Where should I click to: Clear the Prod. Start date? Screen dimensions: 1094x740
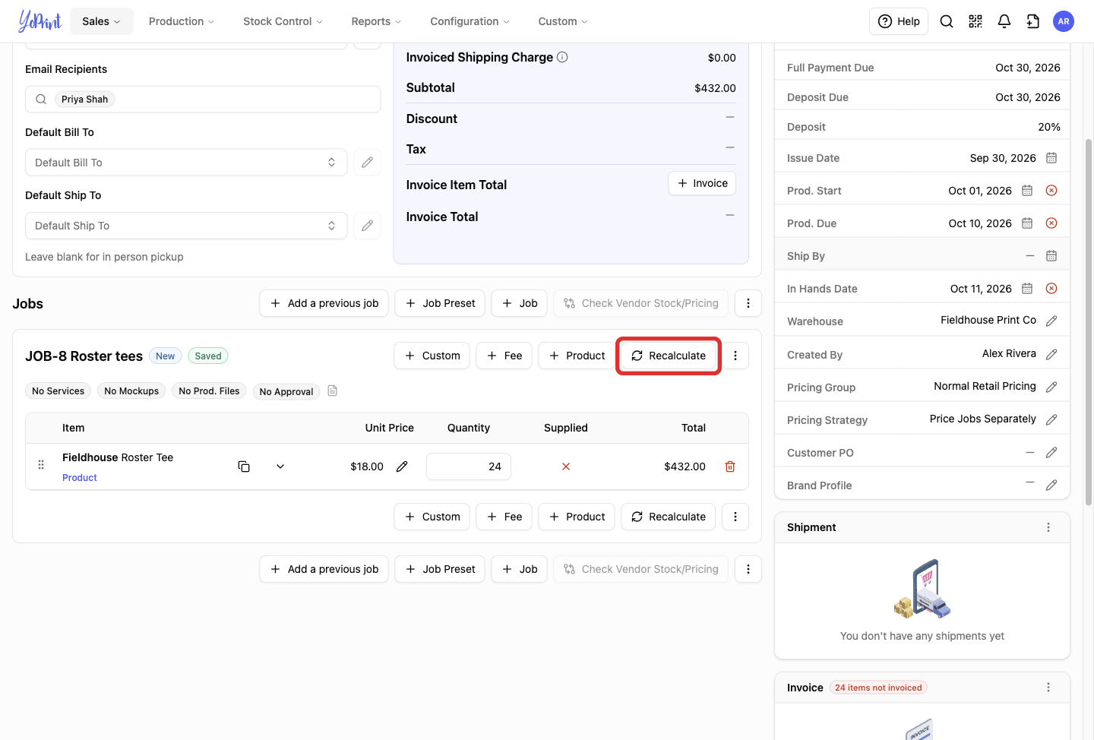(x=1051, y=191)
